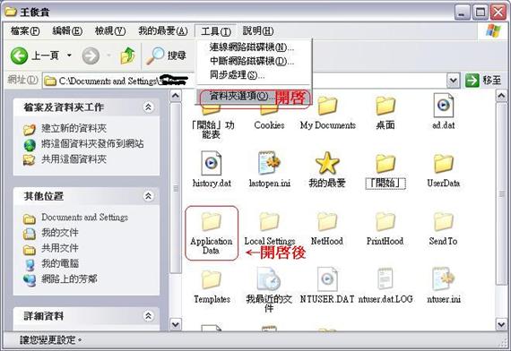Select the ntuser.ini file icon
Image resolution: width=511 pixels, height=351 pixels.
click(443, 279)
